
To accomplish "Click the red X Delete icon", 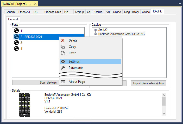I will [x=63, y=40].
